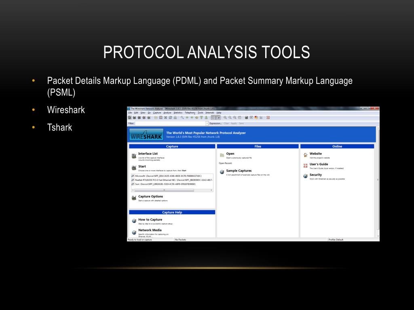The height and width of the screenshot is (310, 414).
Task: Click the list capture interfaces toolbar icon
Action: click(x=130, y=117)
